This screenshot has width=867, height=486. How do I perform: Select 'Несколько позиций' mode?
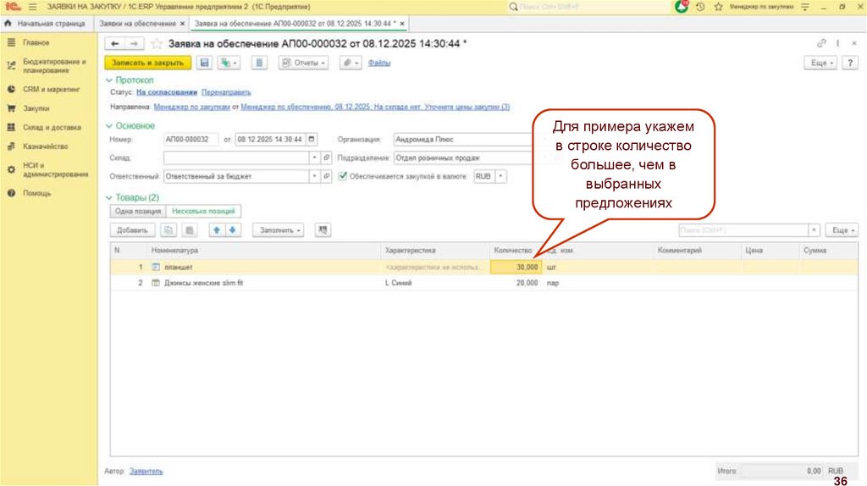click(203, 211)
